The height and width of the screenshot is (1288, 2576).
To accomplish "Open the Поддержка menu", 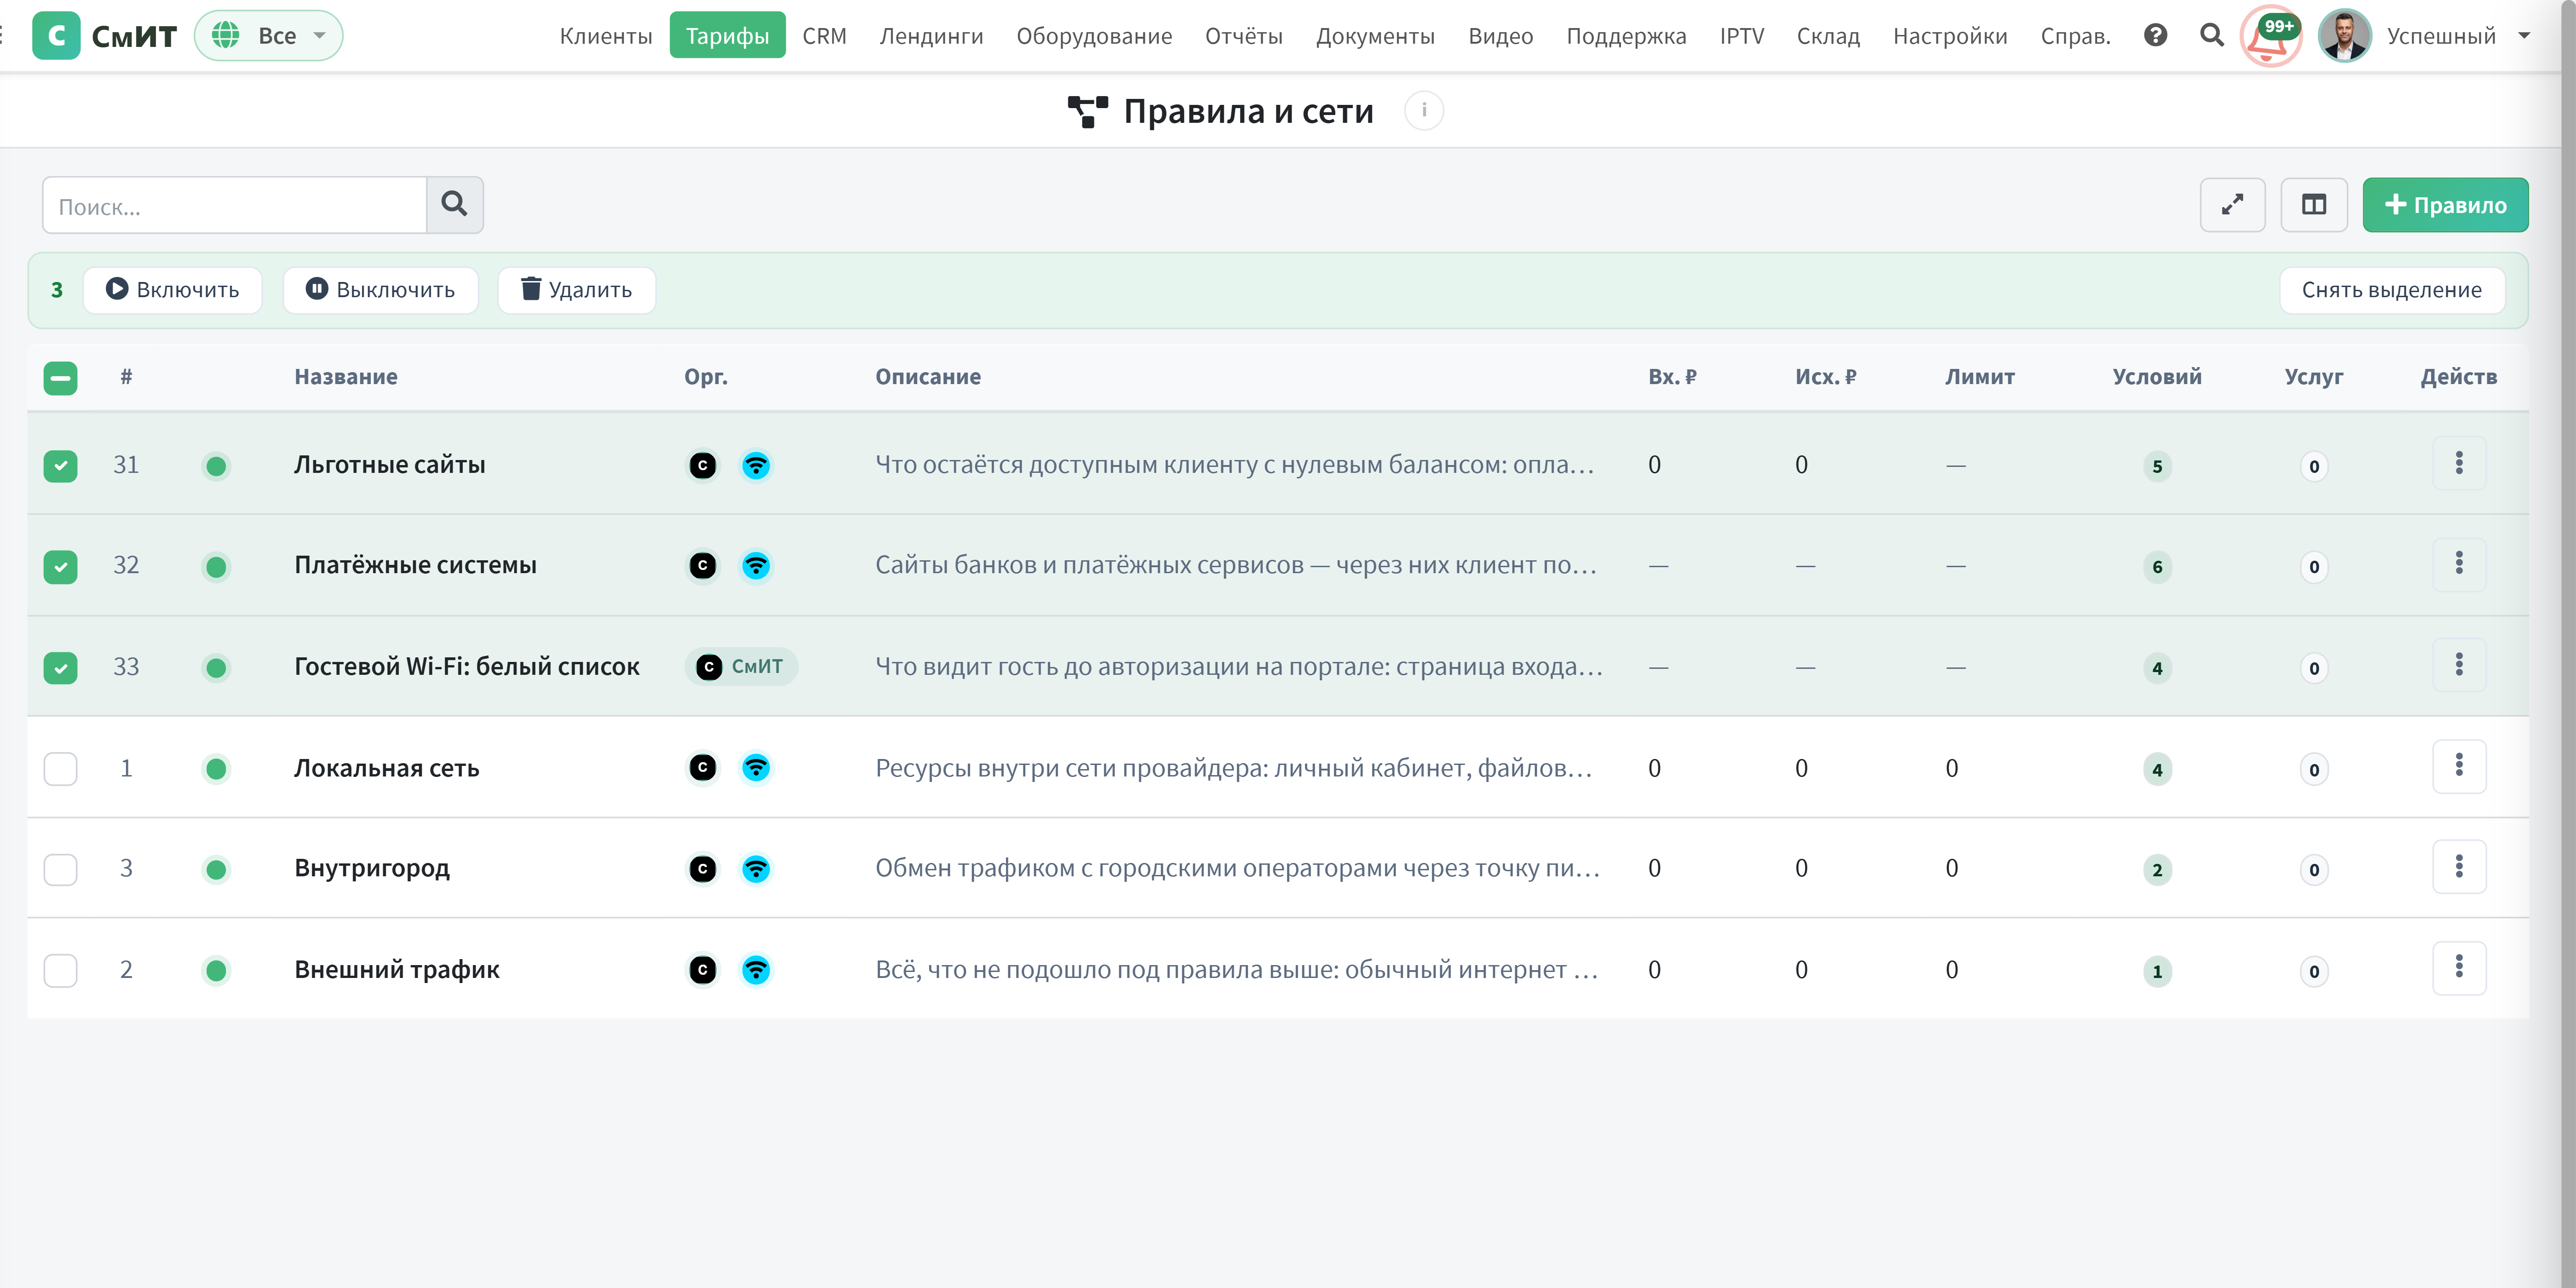I will click(1626, 36).
